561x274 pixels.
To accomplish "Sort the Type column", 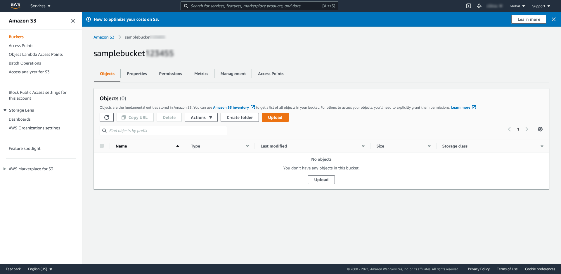I will (247, 146).
